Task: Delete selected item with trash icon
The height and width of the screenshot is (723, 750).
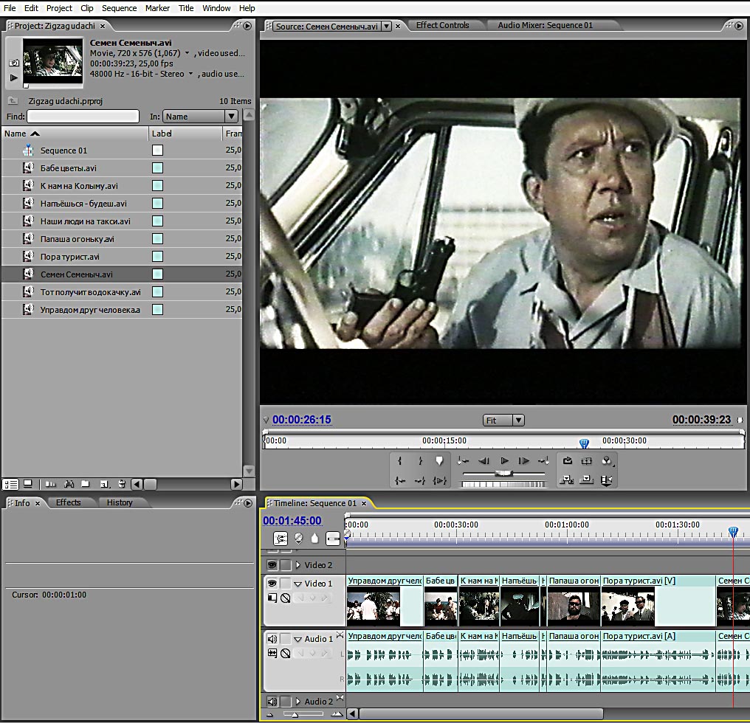Action: click(x=122, y=485)
